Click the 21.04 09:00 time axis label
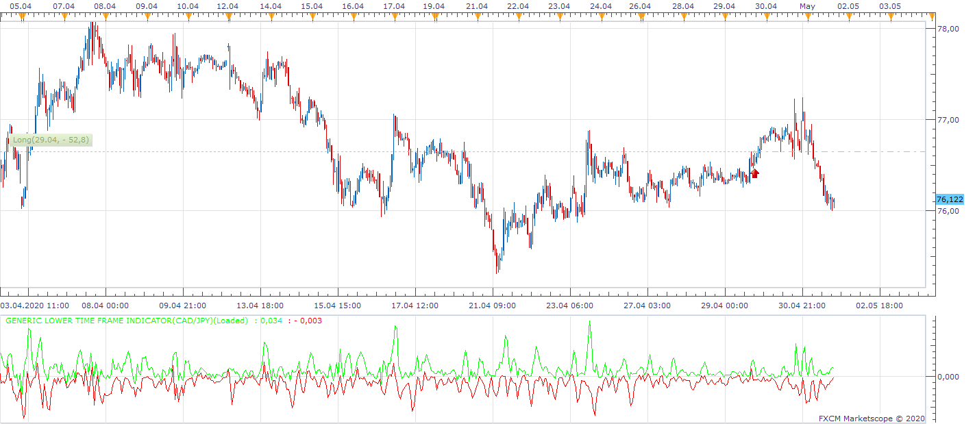This screenshot has height=424, width=975. [493, 305]
